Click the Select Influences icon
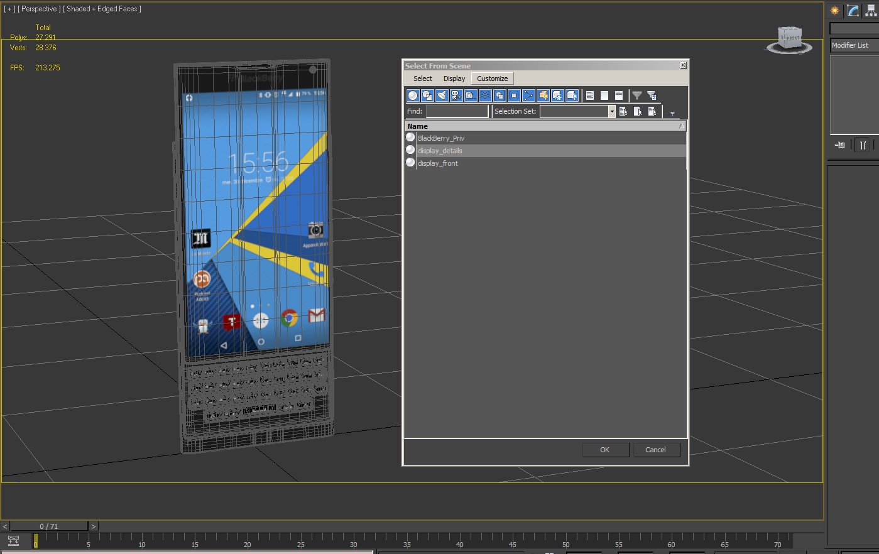Viewport: 879px width, 554px height. click(x=638, y=111)
